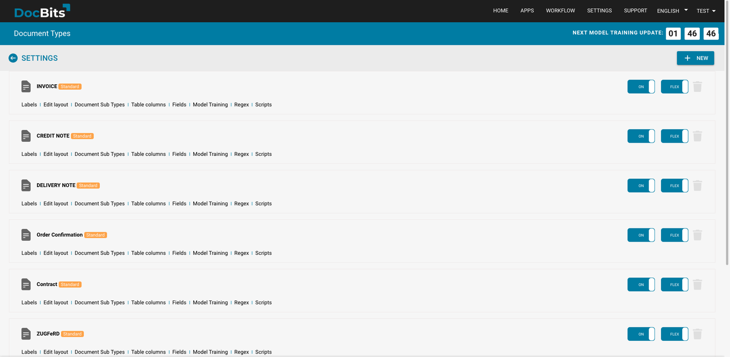This screenshot has height=357, width=730.
Task: Turn off the INVOICE document type
Action: [x=641, y=86]
